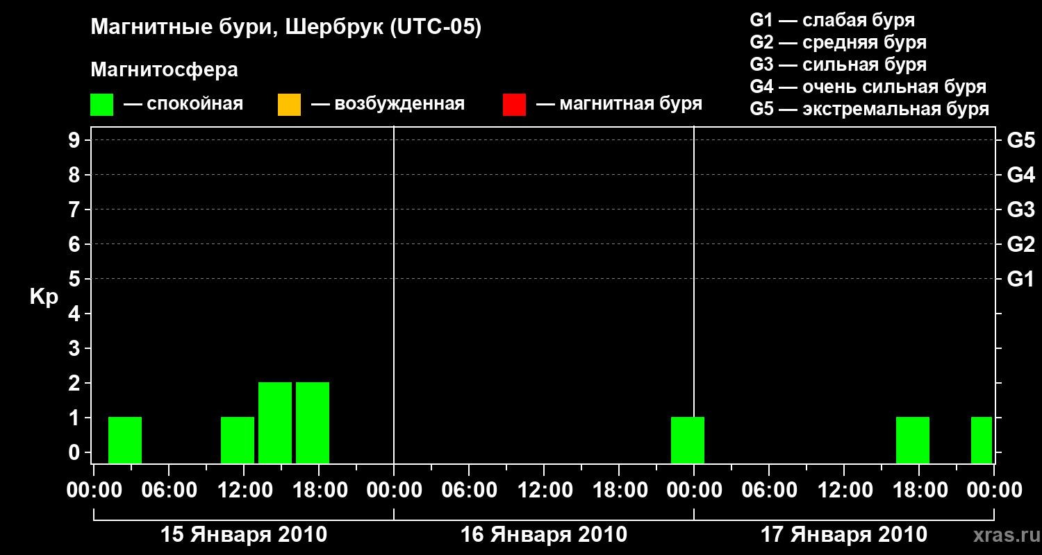The width and height of the screenshot is (1042, 555).
Task: Click the 'G3 — сильная буря' legend line
Action: [x=838, y=65]
